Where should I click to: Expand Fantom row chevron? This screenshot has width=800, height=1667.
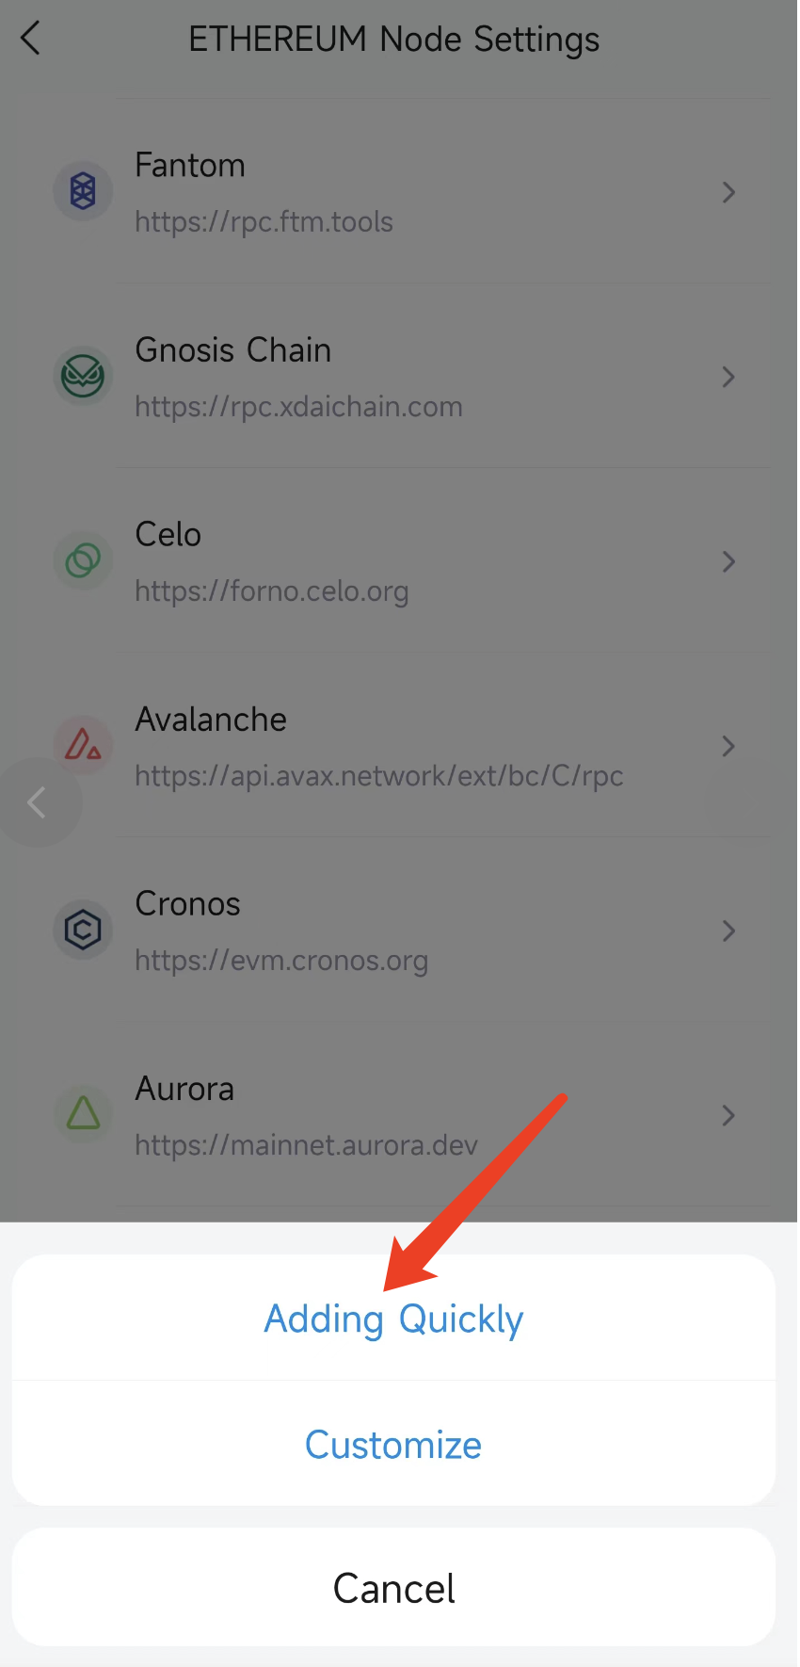(x=728, y=192)
